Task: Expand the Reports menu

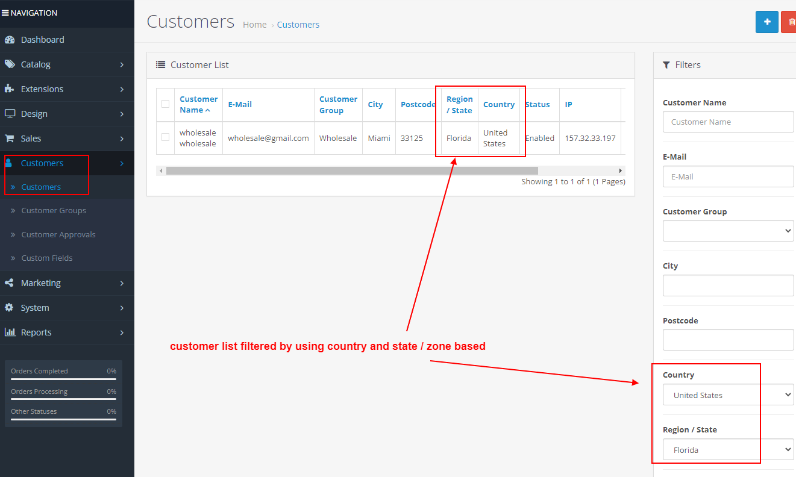Action: (36, 332)
